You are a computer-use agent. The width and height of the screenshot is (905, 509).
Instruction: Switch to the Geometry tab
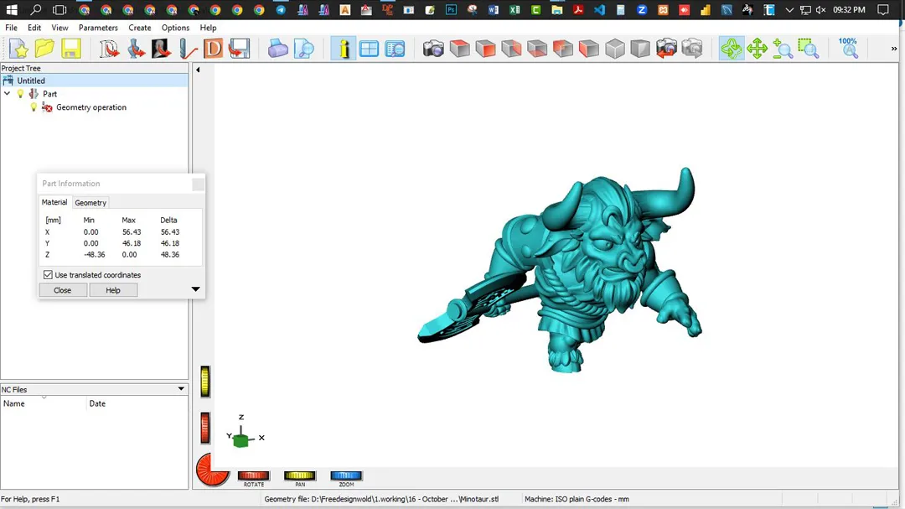(90, 203)
